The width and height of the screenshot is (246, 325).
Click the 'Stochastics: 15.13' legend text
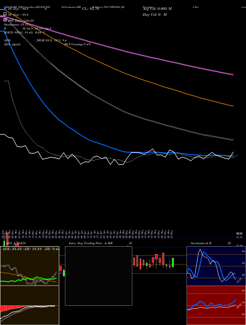(16, 25)
